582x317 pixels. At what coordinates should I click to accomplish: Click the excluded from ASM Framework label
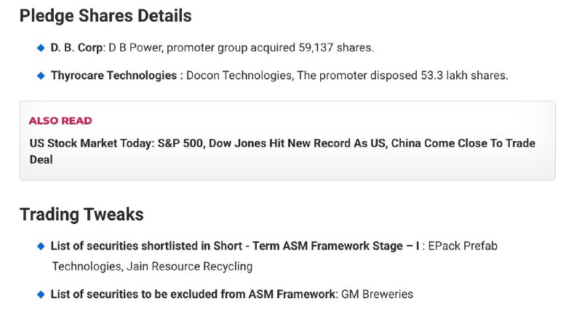coord(194,294)
